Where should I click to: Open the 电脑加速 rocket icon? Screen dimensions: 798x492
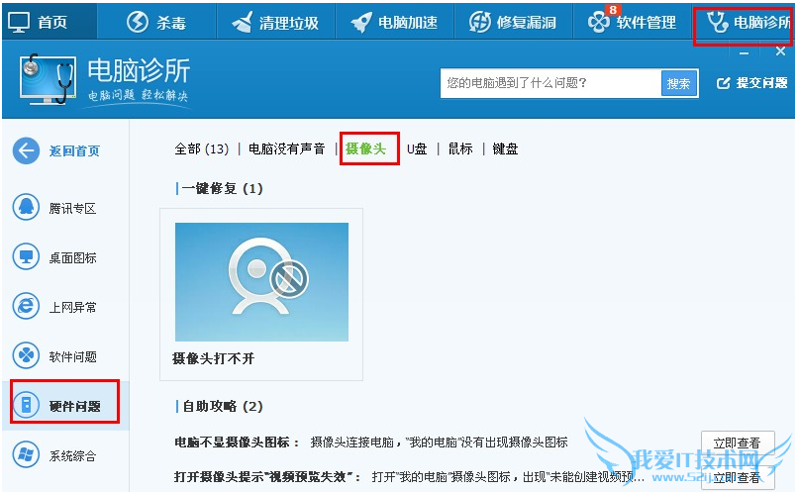[360, 23]
